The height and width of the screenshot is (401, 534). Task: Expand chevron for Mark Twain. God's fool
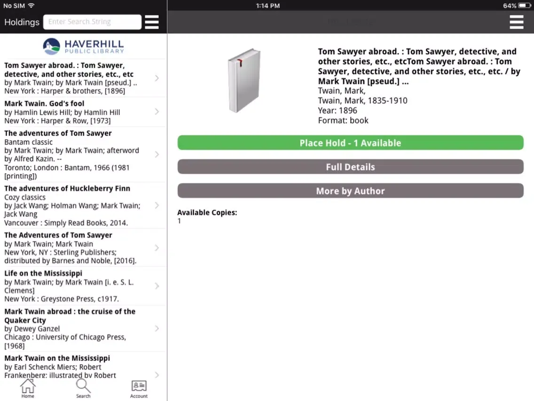click(x=157, y=112)
